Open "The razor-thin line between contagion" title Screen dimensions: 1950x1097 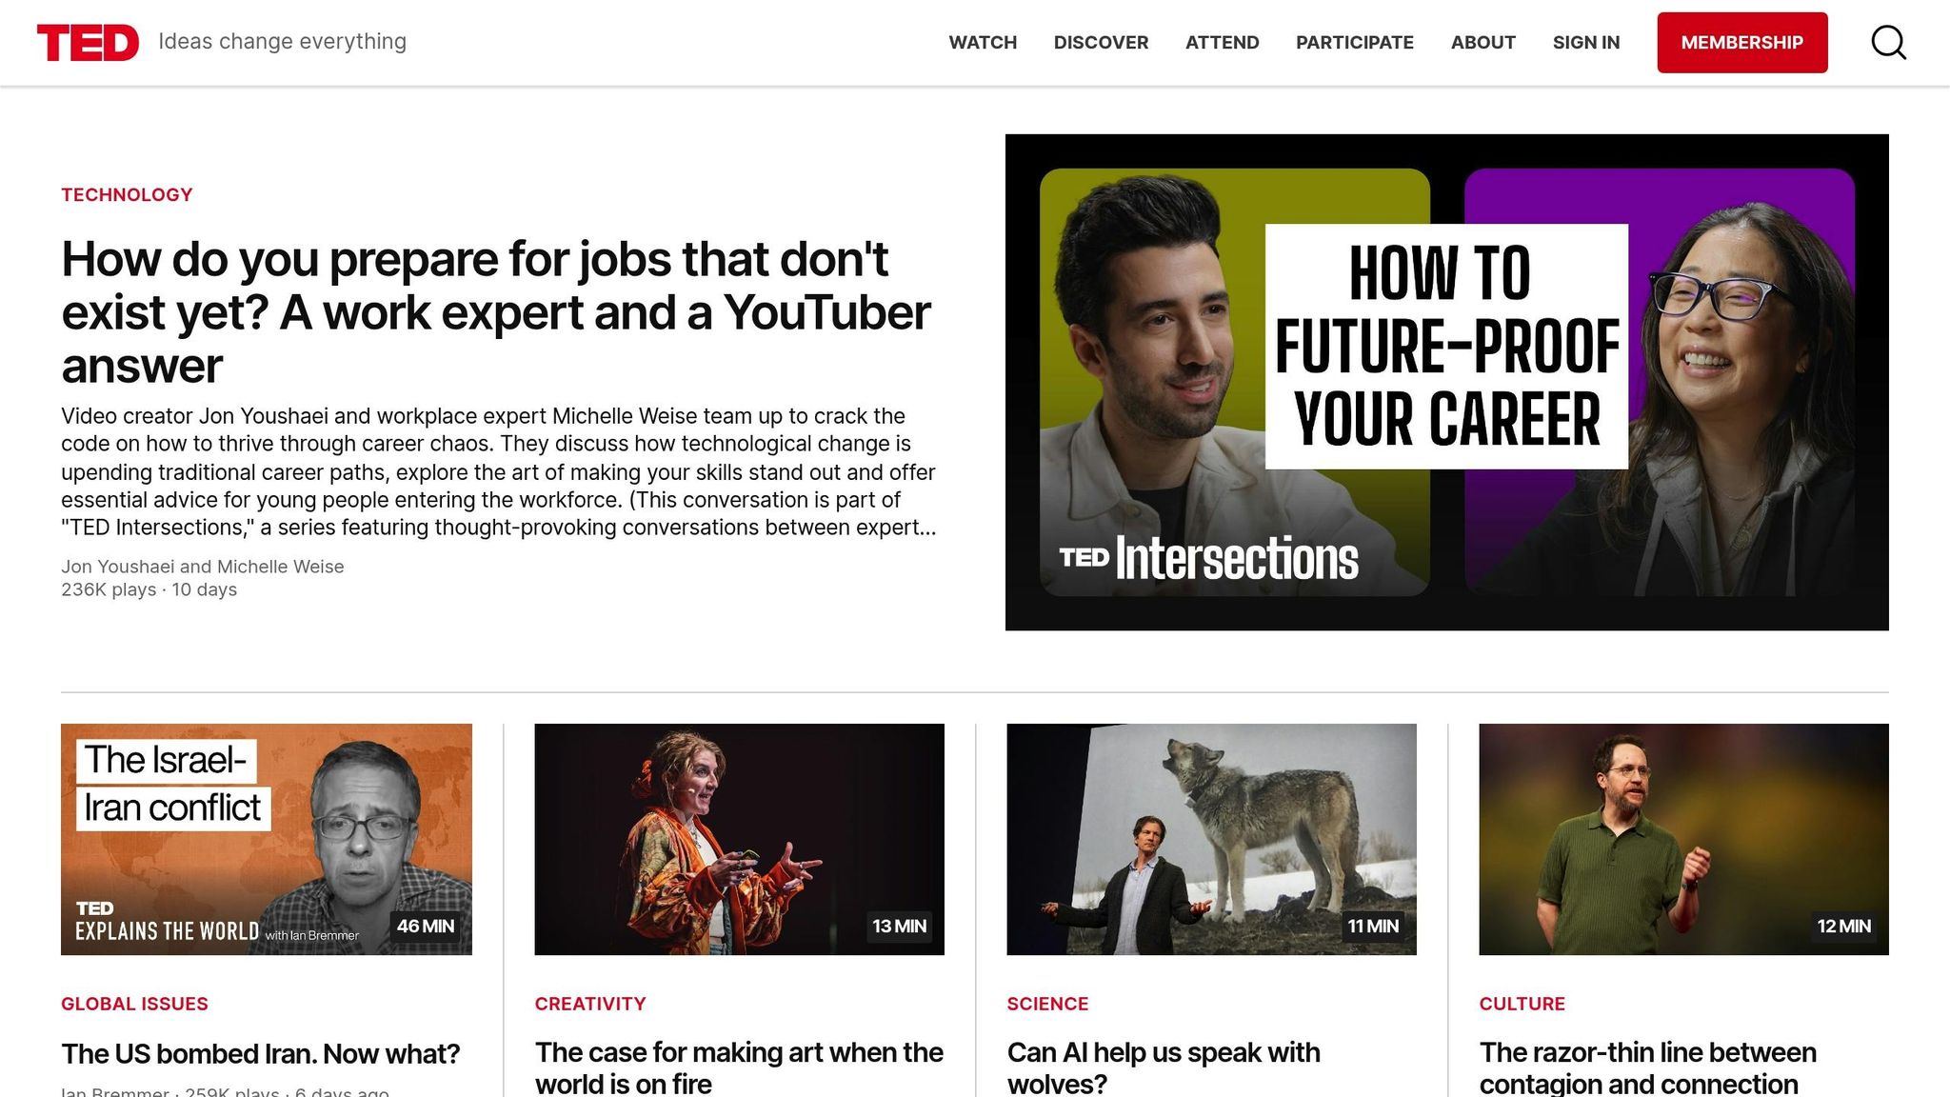(x=1647, y=1067)
